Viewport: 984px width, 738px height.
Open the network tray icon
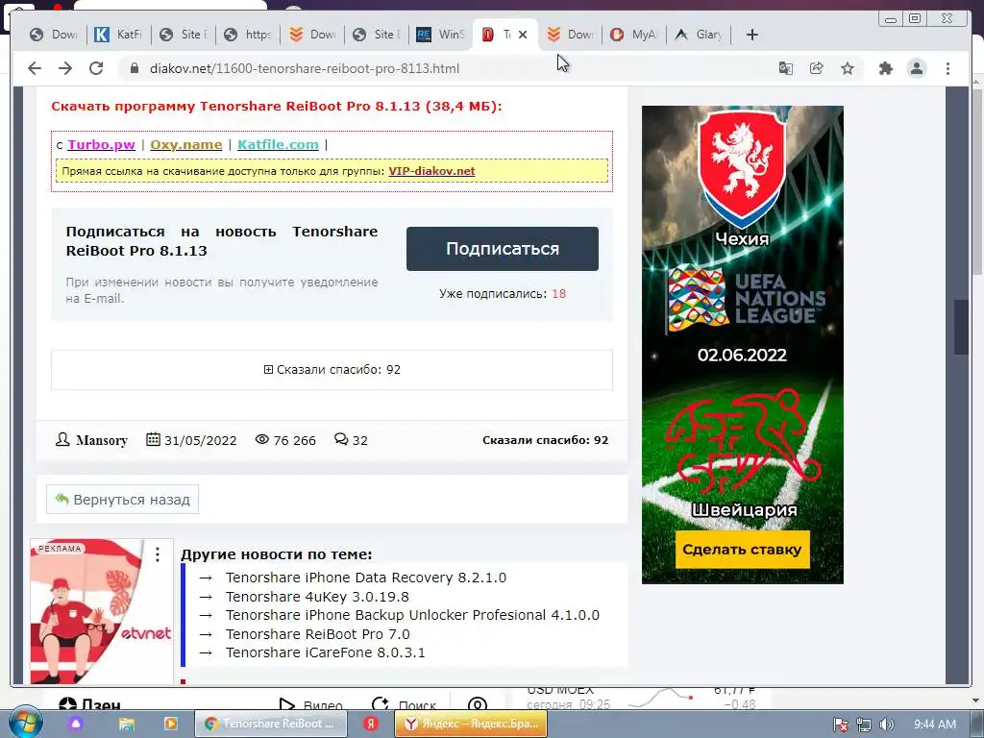[864, 725]
